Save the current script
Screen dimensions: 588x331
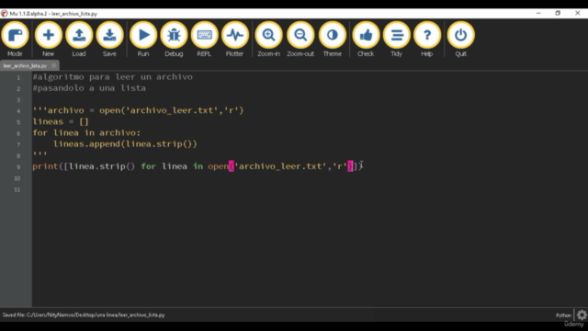point(109,39)
